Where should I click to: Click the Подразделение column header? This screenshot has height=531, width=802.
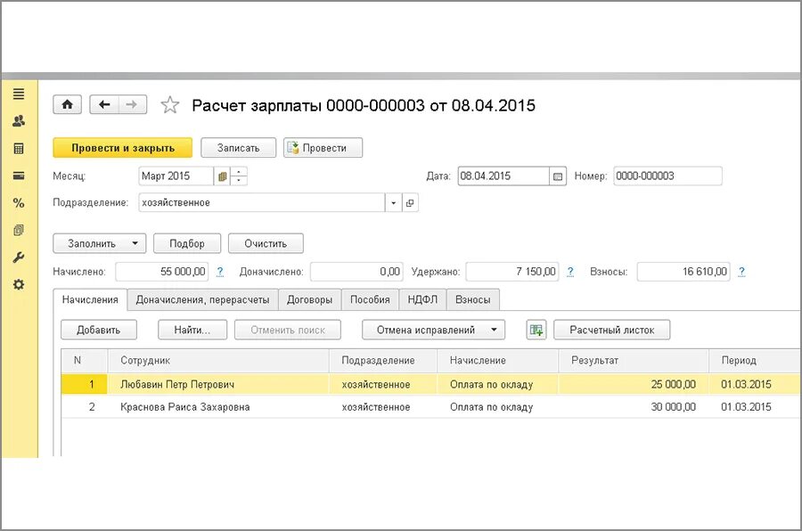point(383,361)
